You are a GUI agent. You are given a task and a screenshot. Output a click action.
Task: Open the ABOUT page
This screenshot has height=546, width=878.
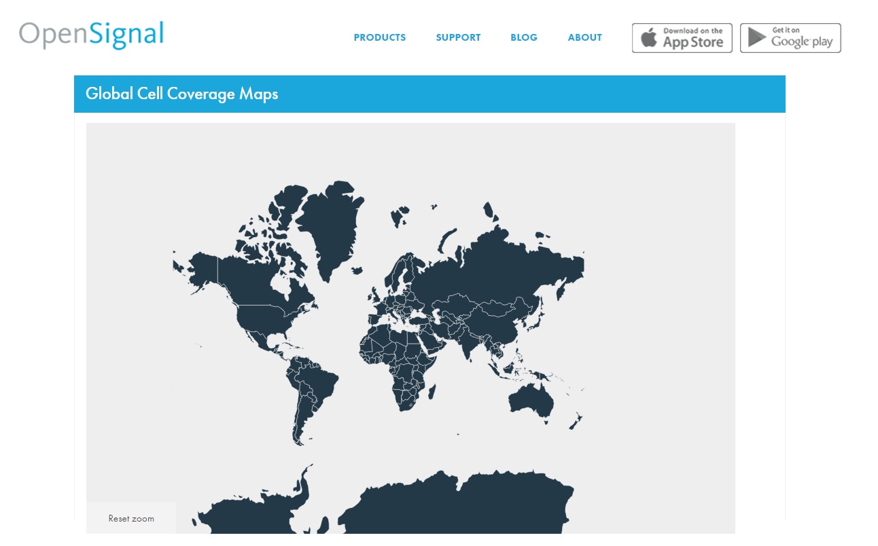coord(584,37)
